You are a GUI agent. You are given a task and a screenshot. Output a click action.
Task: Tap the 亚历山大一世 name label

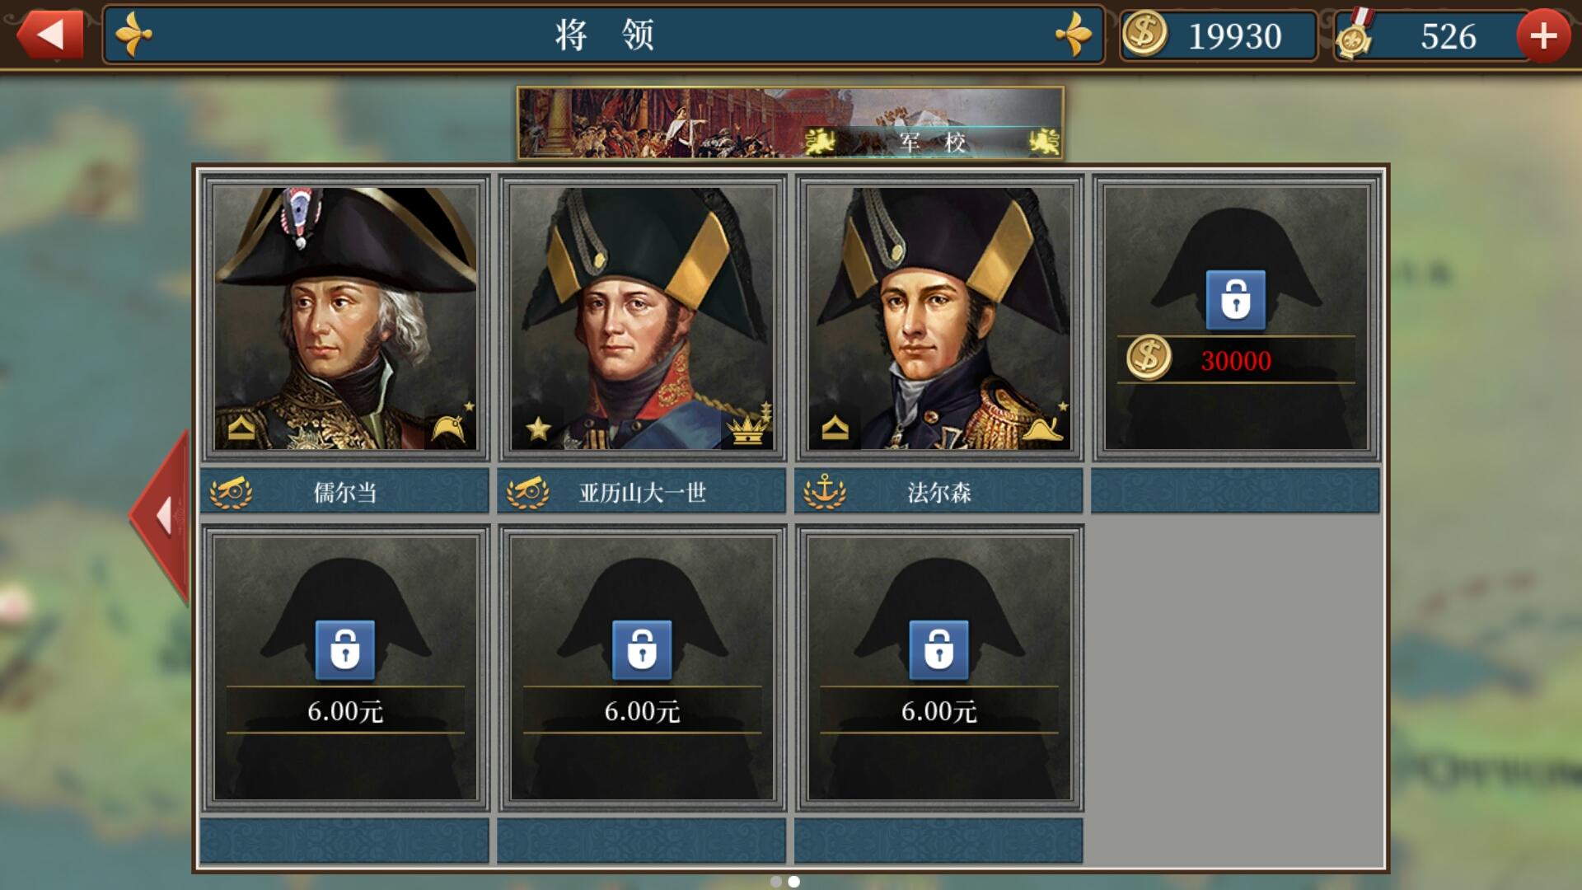point(643,493)
